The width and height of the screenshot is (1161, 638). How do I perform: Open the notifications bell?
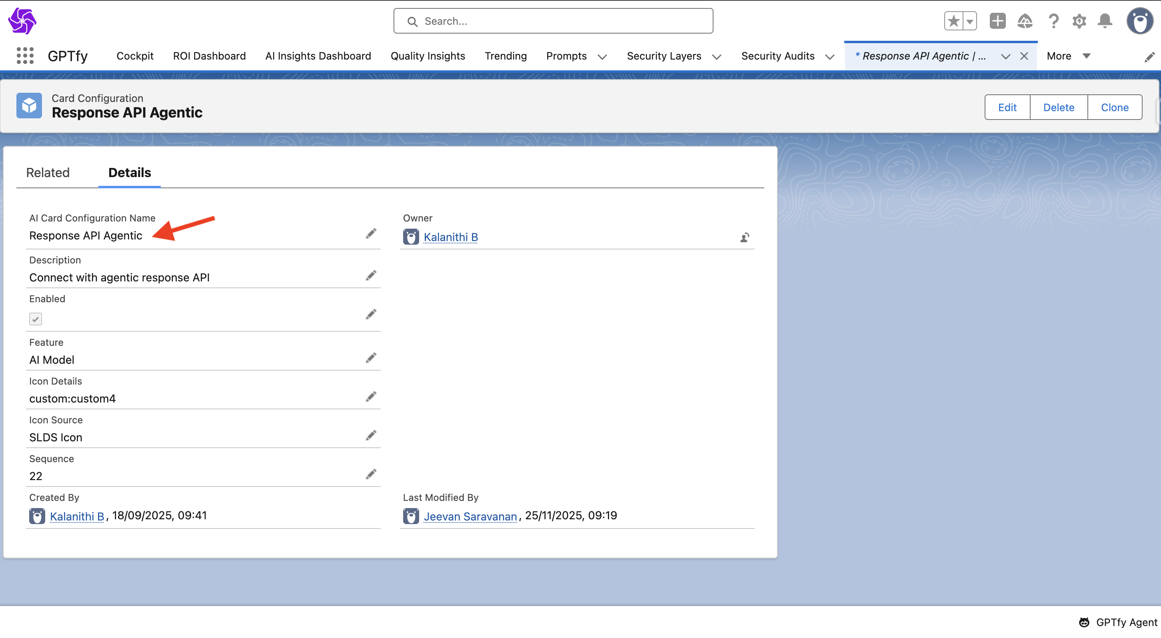click(x=1105, y=21)
